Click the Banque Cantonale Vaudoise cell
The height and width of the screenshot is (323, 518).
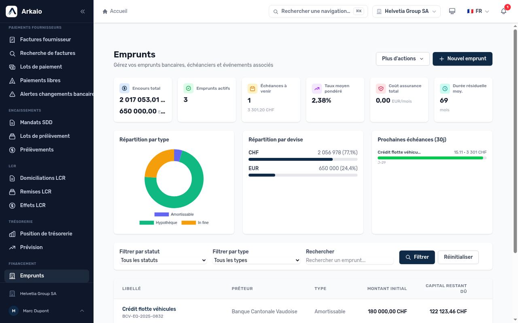coord(264,312)
